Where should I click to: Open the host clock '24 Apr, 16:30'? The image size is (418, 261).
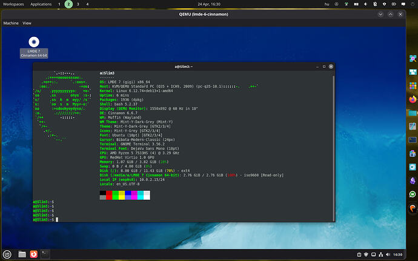[x=209, y=4]
